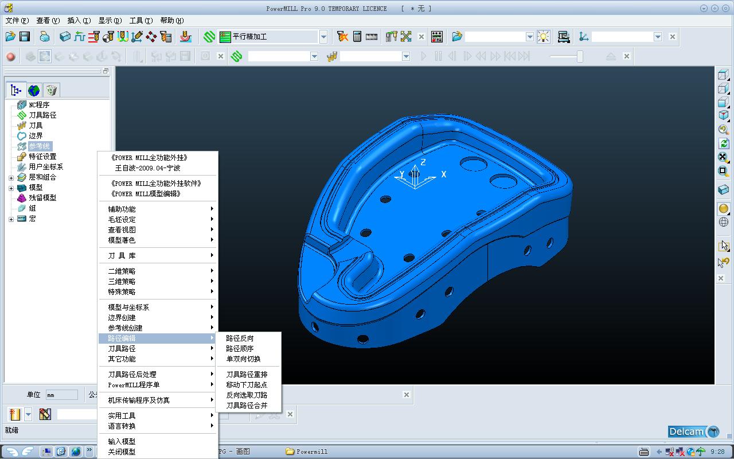
Task: Open the 帮助 menu
Action: 171,21
